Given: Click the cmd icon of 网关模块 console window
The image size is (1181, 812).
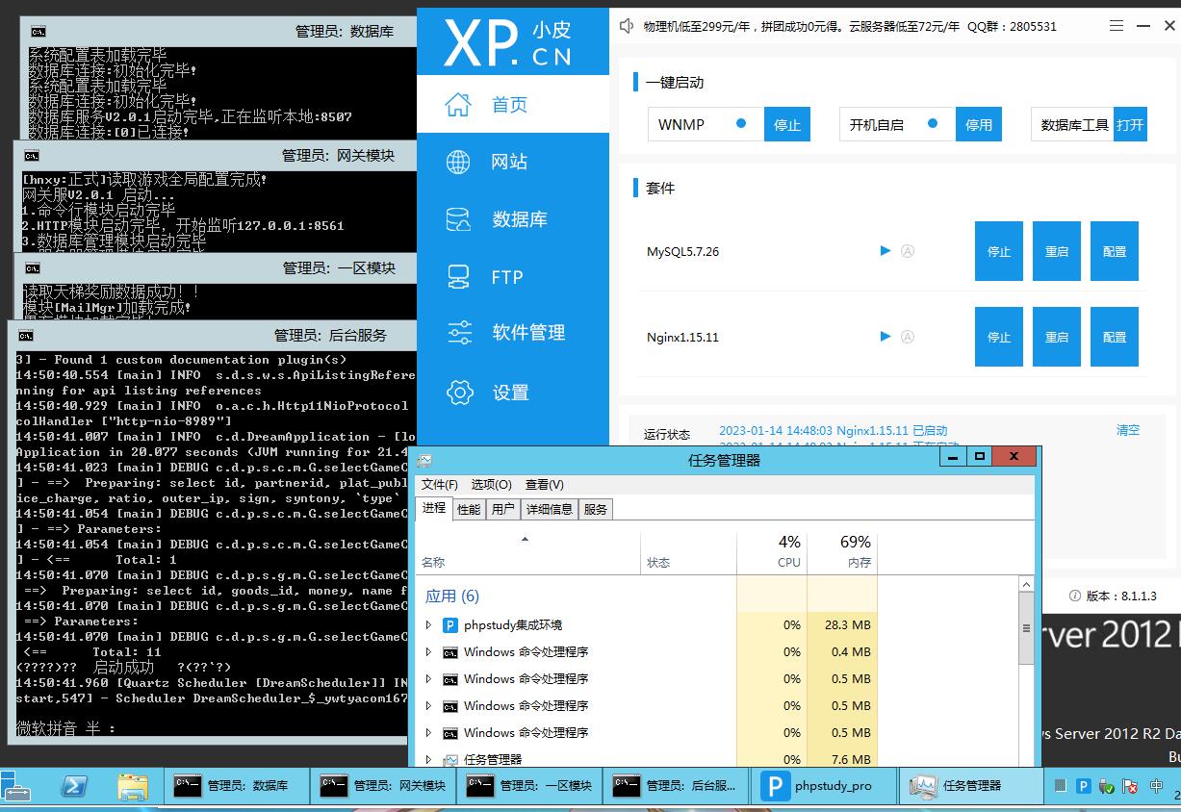Looking at the screenshot, I should [31, 156].
